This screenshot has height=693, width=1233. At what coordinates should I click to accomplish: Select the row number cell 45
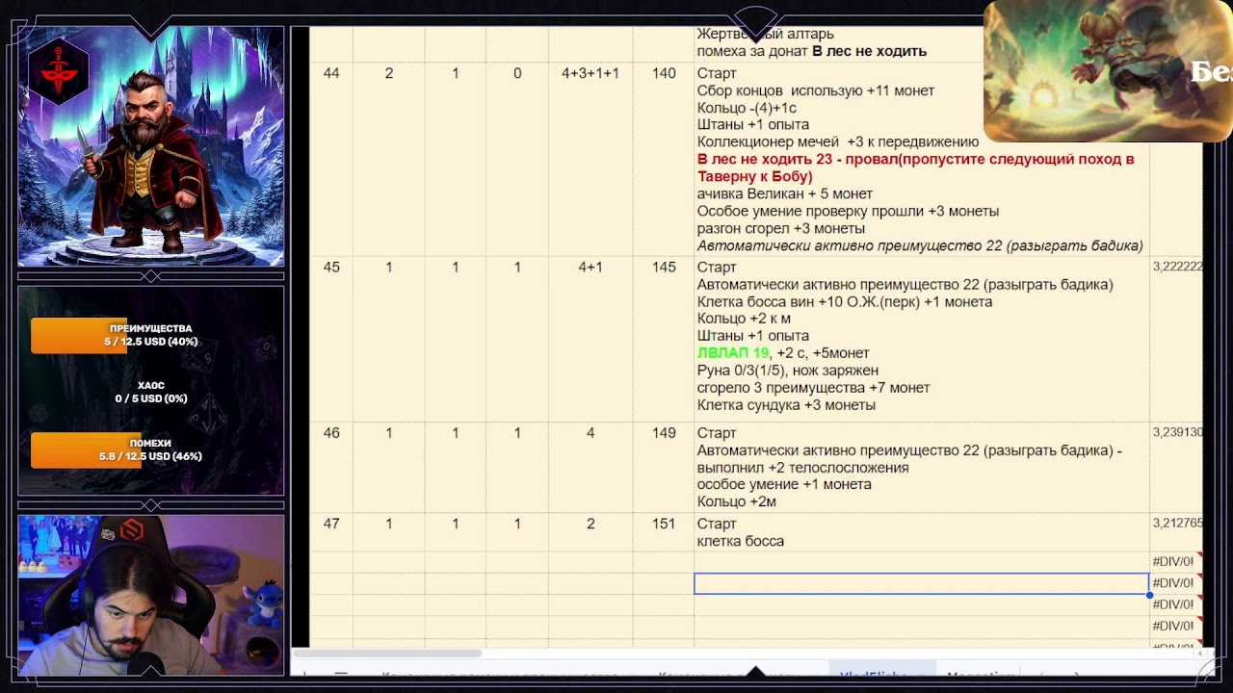pyautogui.click(x=331, y=339)
